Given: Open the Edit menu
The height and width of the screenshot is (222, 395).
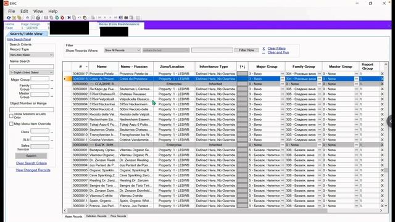Looking at the screenshot, I should (x=24, y=11).
